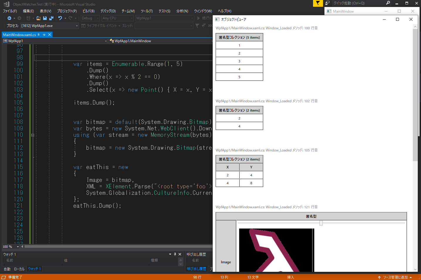This screenshot has height=280, width=421.
Task: Click the Object Viewer vertical scrollbar
Action: 415,95
